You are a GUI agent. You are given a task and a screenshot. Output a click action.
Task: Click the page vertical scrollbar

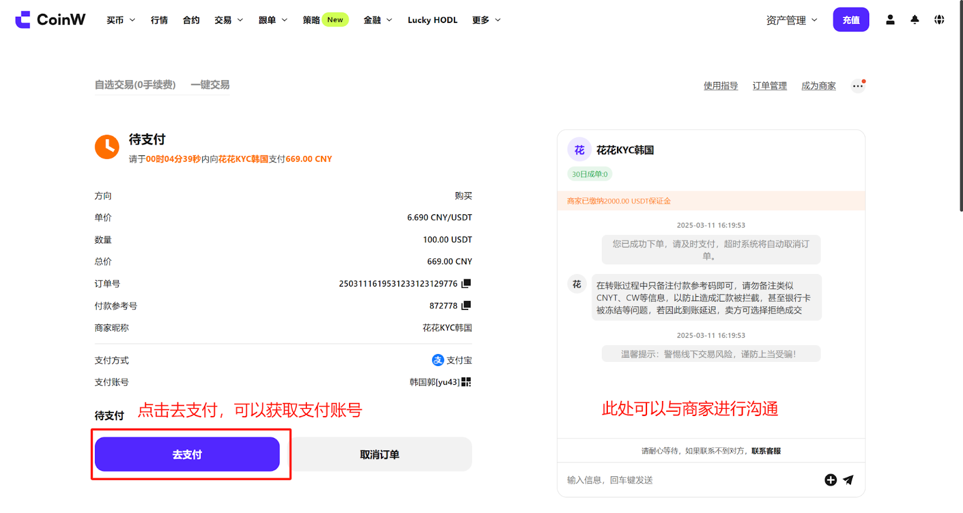coord(961,106)
